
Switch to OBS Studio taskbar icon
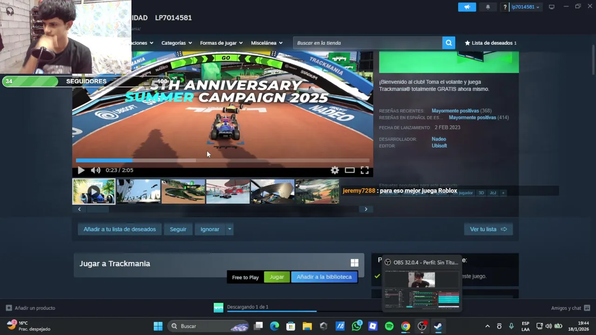[x=422, y=326]
